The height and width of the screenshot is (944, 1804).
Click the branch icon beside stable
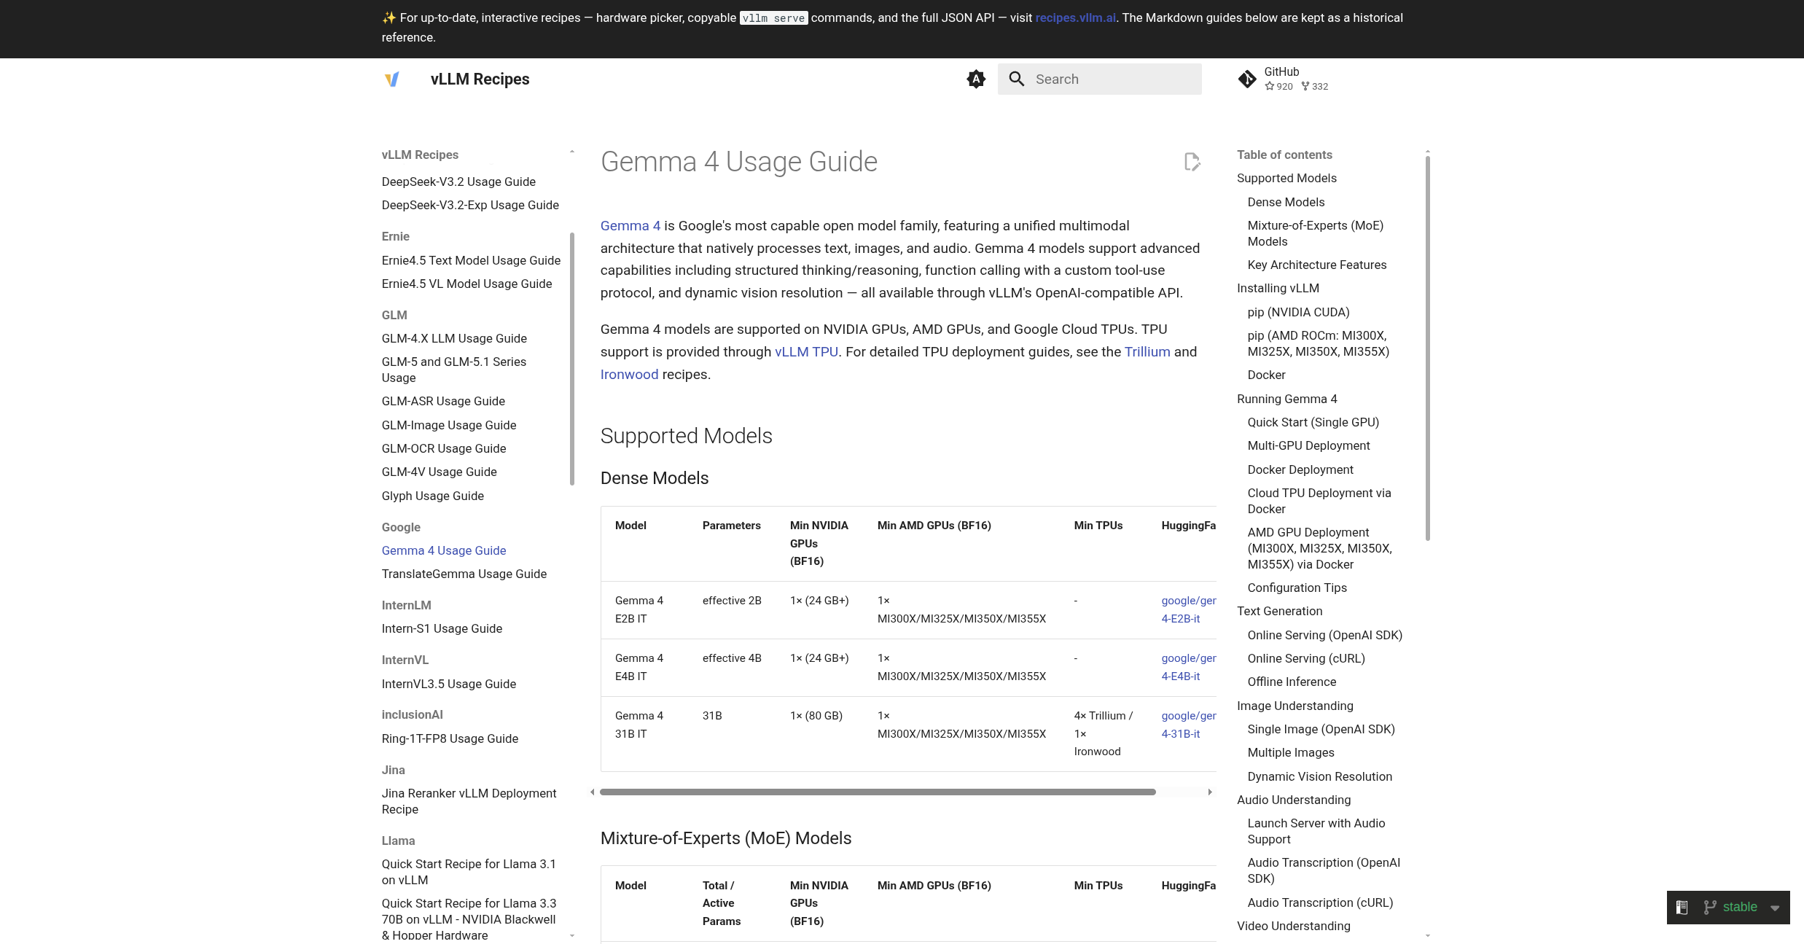(x=1710, y=908)
